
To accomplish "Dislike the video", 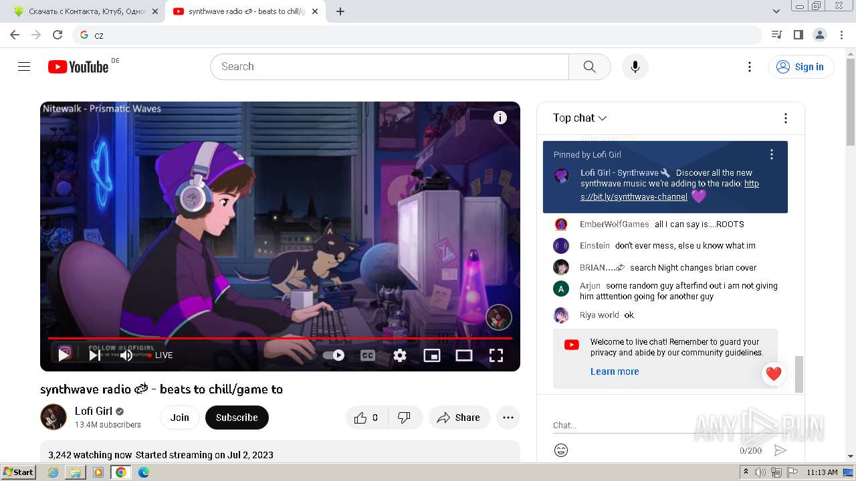I will pyautogui.click(x=404, y=418).
